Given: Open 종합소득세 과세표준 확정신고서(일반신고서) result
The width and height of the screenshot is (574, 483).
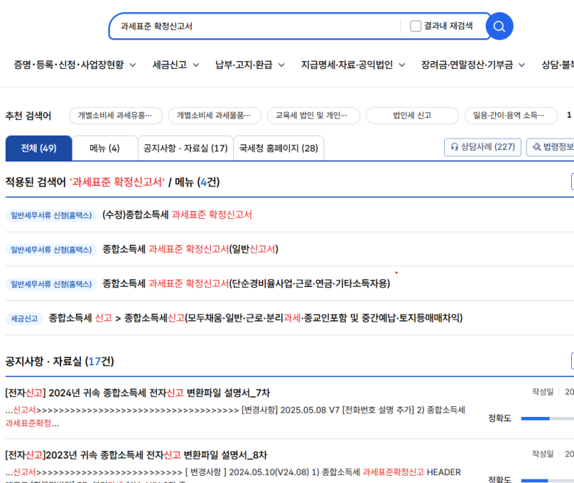Looking at the screenshot, I should click(x=190, y=249).
